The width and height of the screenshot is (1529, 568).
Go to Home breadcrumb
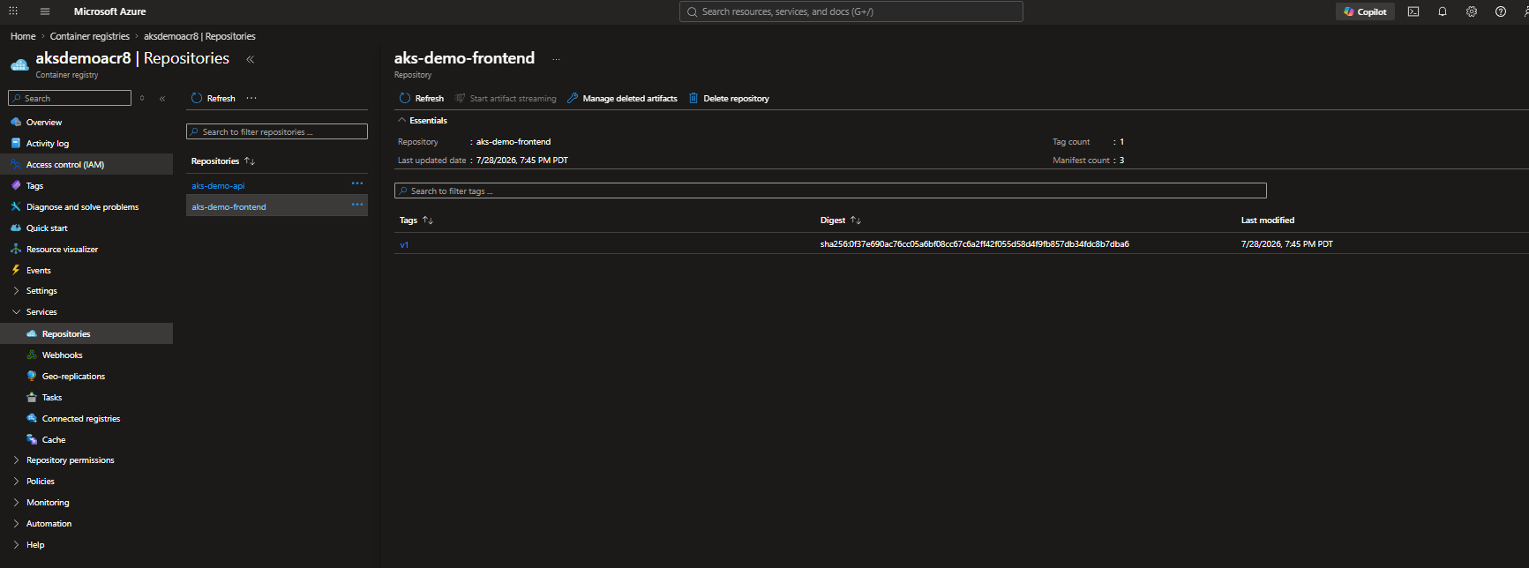(23, 36)
